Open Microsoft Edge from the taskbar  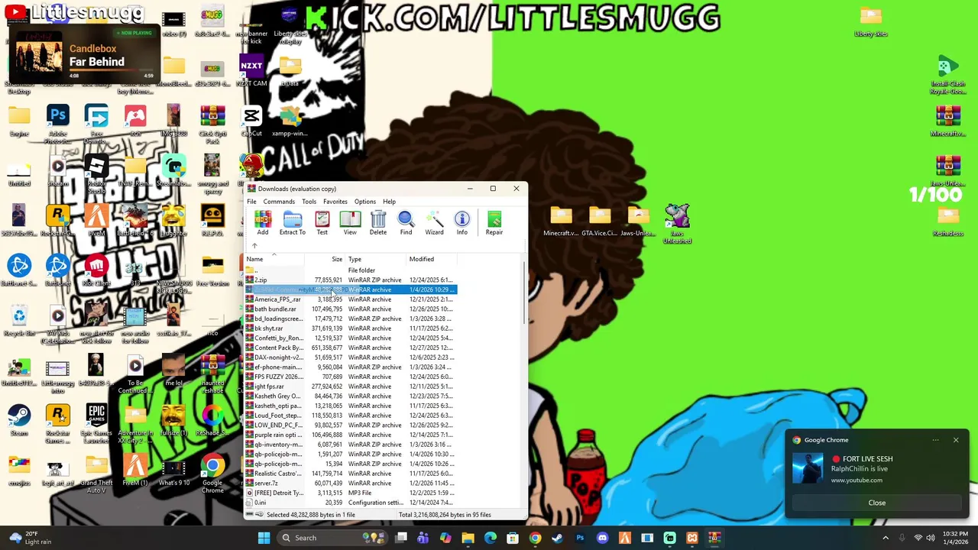[490, 538]
